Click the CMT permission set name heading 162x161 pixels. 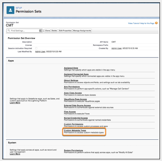click(x=10, y=25)
